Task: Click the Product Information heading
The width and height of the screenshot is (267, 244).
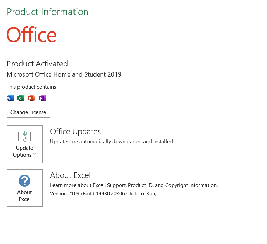Action: pyautogui.click(x=48, y=12)
